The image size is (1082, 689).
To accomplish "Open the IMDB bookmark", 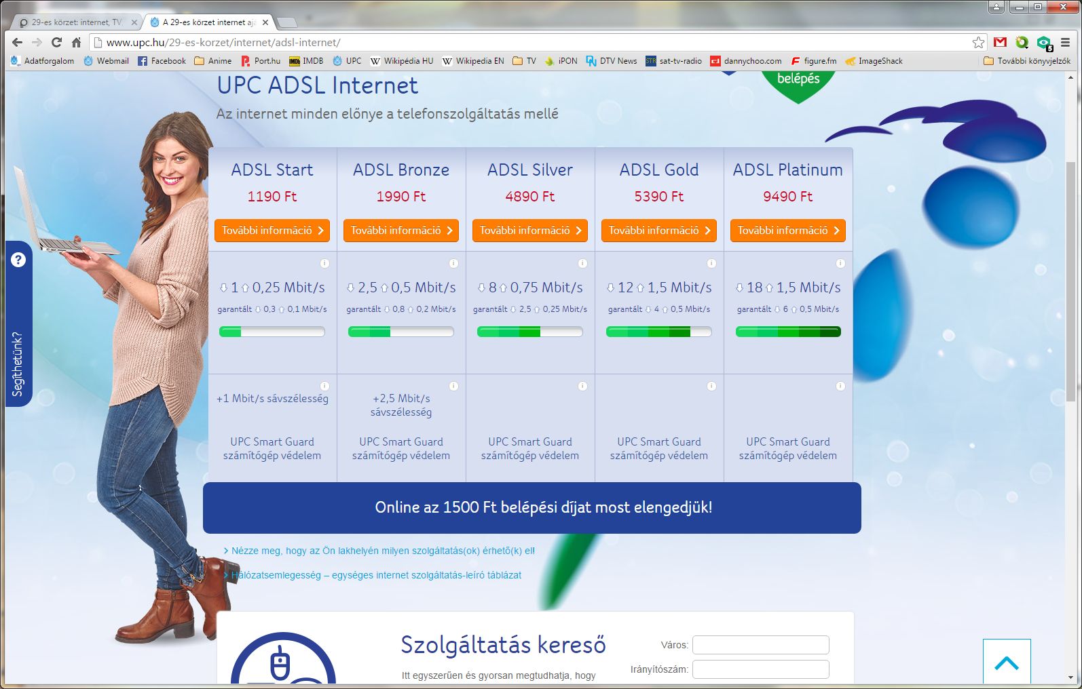I will coord(306,61).
